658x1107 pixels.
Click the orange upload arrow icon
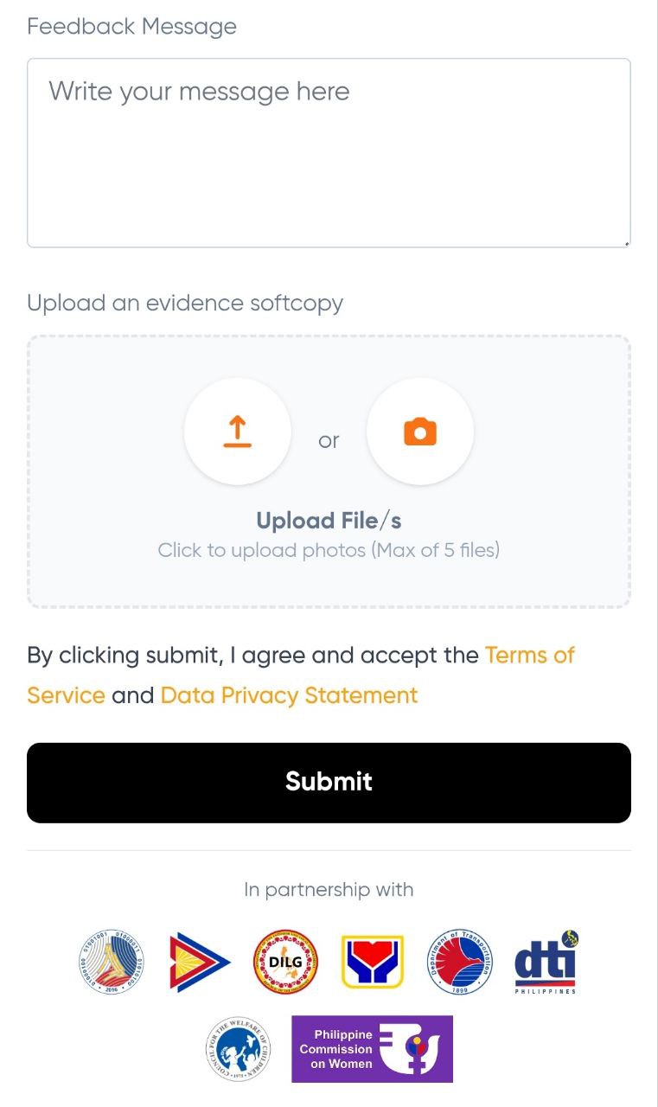pyautogui.click(x=237, y=431)
